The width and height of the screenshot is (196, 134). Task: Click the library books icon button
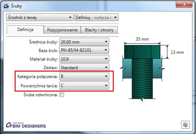pyautogui.click(x=185, y=125)
